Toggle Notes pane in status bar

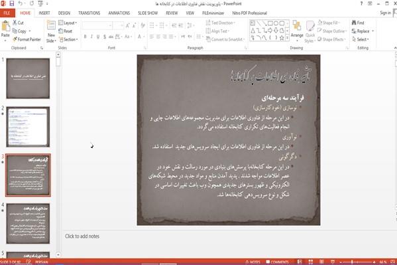(x=253, y=262)
